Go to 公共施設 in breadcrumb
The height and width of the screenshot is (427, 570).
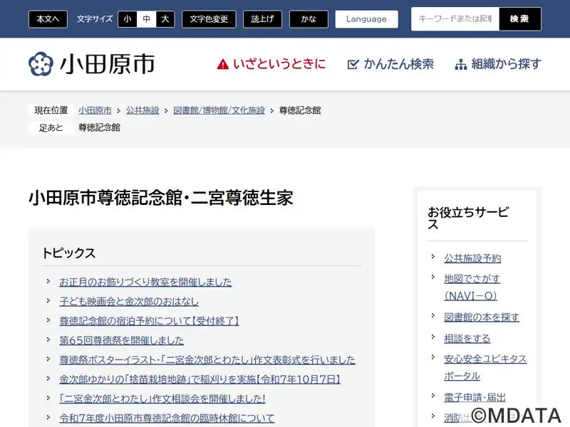click(x=142, y=110)
